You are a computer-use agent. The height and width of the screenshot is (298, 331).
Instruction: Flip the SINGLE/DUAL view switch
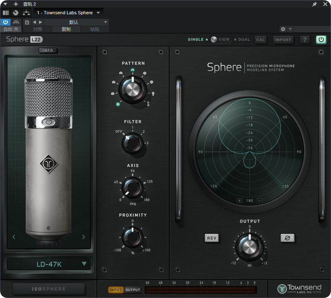pos(221,39)
